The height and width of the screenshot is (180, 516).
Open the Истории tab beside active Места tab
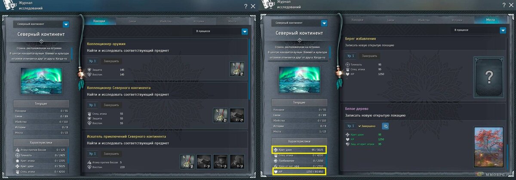point(457,20)
